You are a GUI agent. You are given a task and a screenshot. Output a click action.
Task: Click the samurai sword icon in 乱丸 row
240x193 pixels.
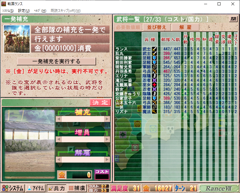(154, 53)
